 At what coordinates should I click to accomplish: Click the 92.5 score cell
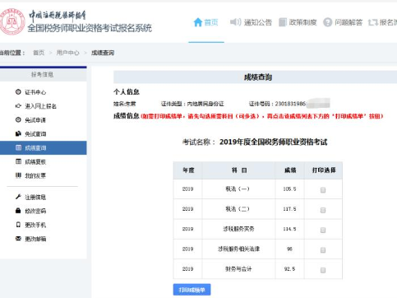pos(289,269)
